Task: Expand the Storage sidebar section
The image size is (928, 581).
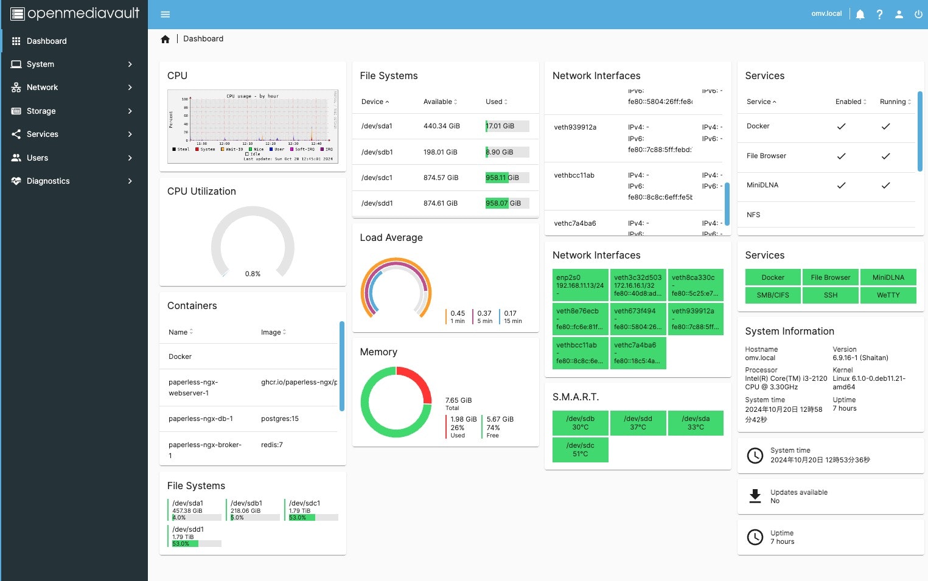Action: click(74, 111)
